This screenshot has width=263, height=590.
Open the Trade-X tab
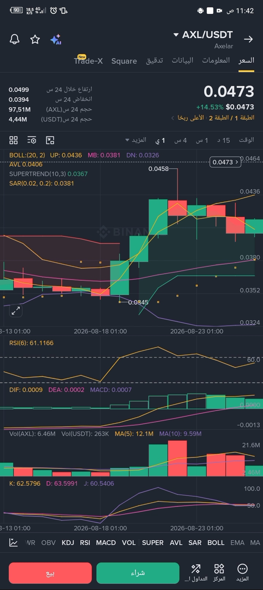click(88, 60)
